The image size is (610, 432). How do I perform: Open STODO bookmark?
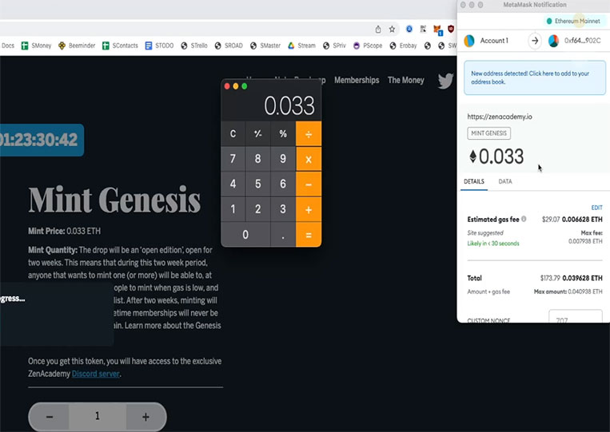[159, 46]
